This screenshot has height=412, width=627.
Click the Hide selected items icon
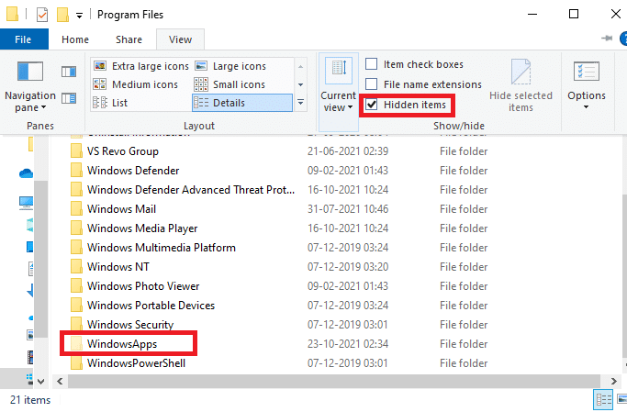click(521, 85)
